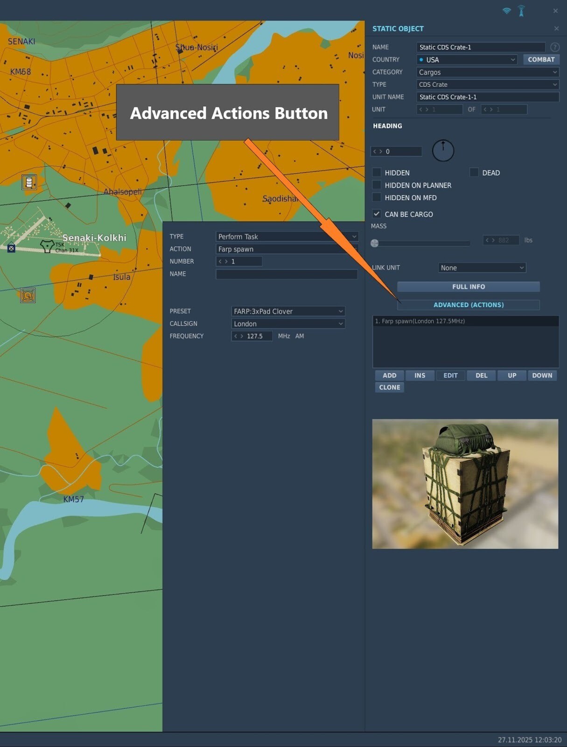This screenshot has width=567, height=747.
Task: Click the Ahalsopeli town label on map
Action: [123, 192]
